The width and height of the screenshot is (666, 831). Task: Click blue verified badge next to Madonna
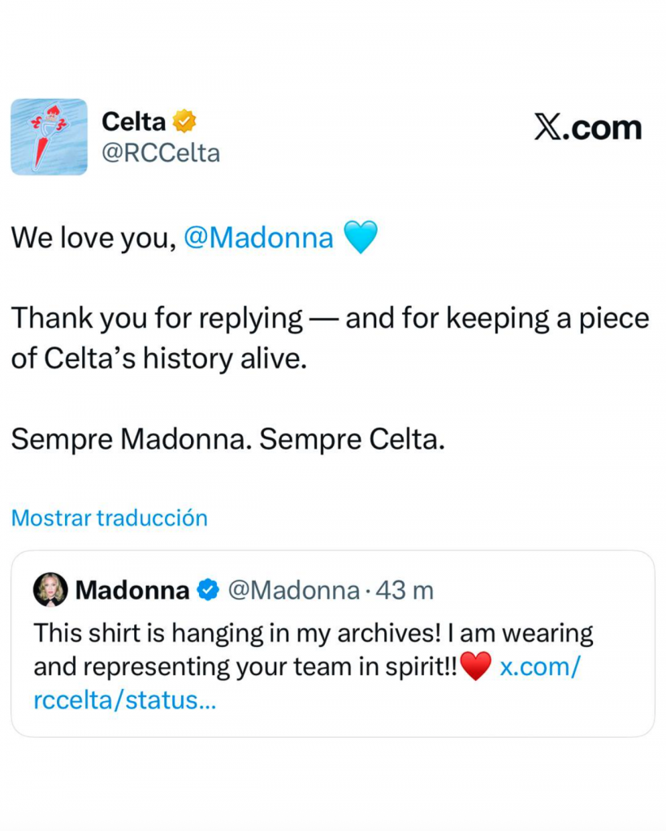coord(208,591)
